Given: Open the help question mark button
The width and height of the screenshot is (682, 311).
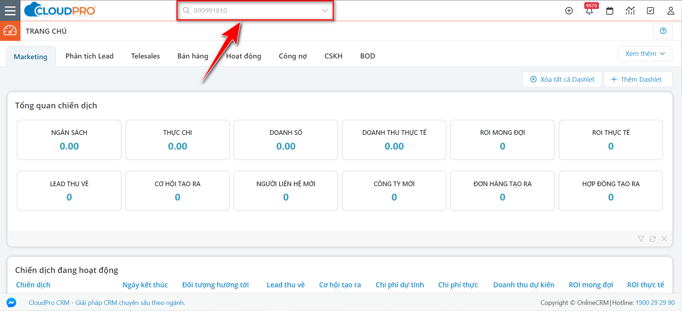Looking at the screenshot, I should [x=663, y=31].
